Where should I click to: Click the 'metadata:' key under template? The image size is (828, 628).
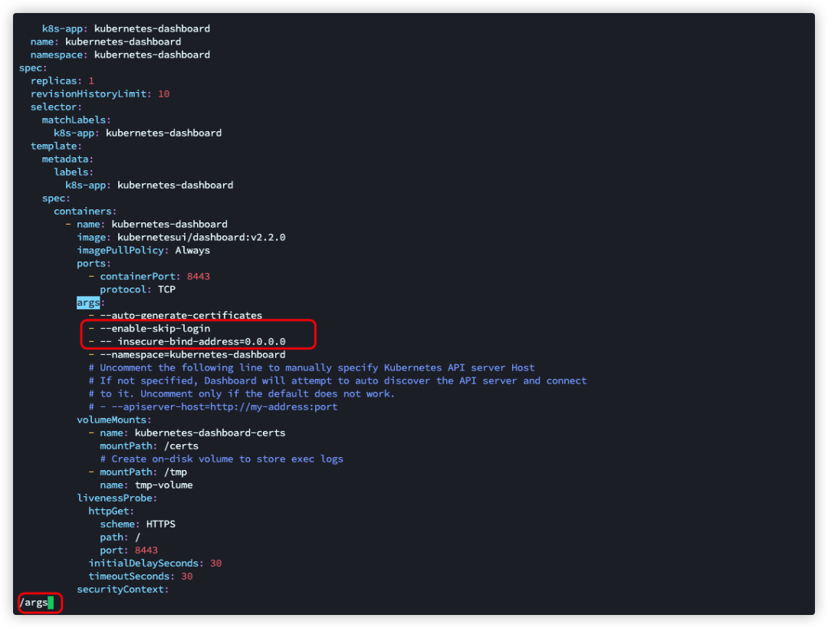pyautogui.click(x=67, y=159)
